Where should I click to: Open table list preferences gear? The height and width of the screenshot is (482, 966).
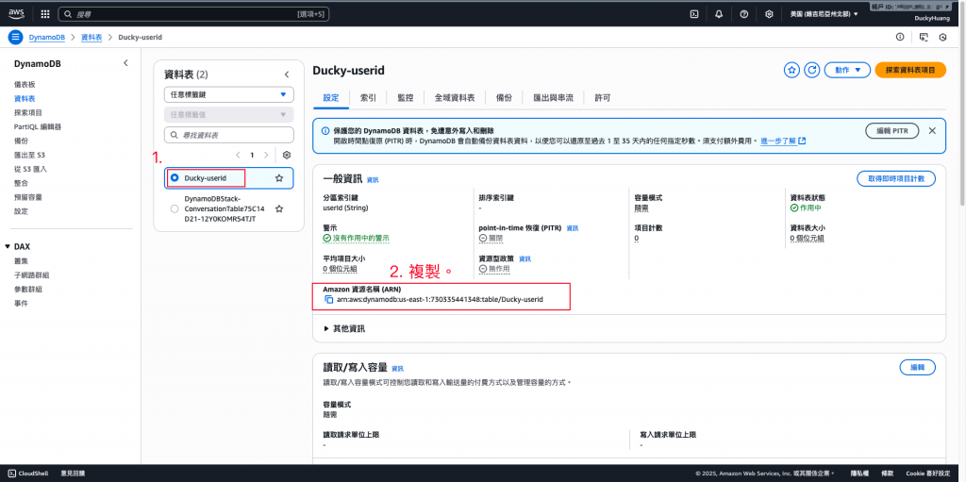pyautogui.click(x=287, y=155)
